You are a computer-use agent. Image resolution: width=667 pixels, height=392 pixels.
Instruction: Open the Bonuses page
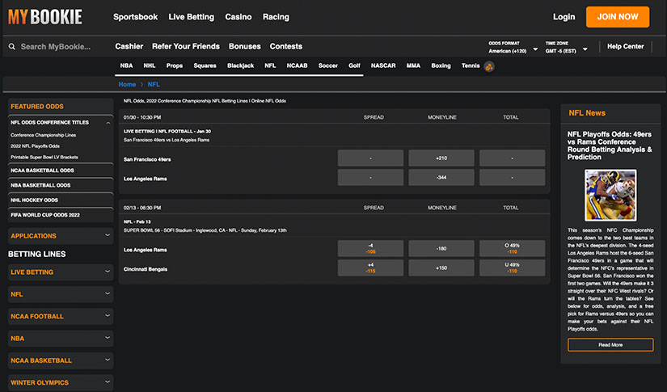click(x=245, y=46)
